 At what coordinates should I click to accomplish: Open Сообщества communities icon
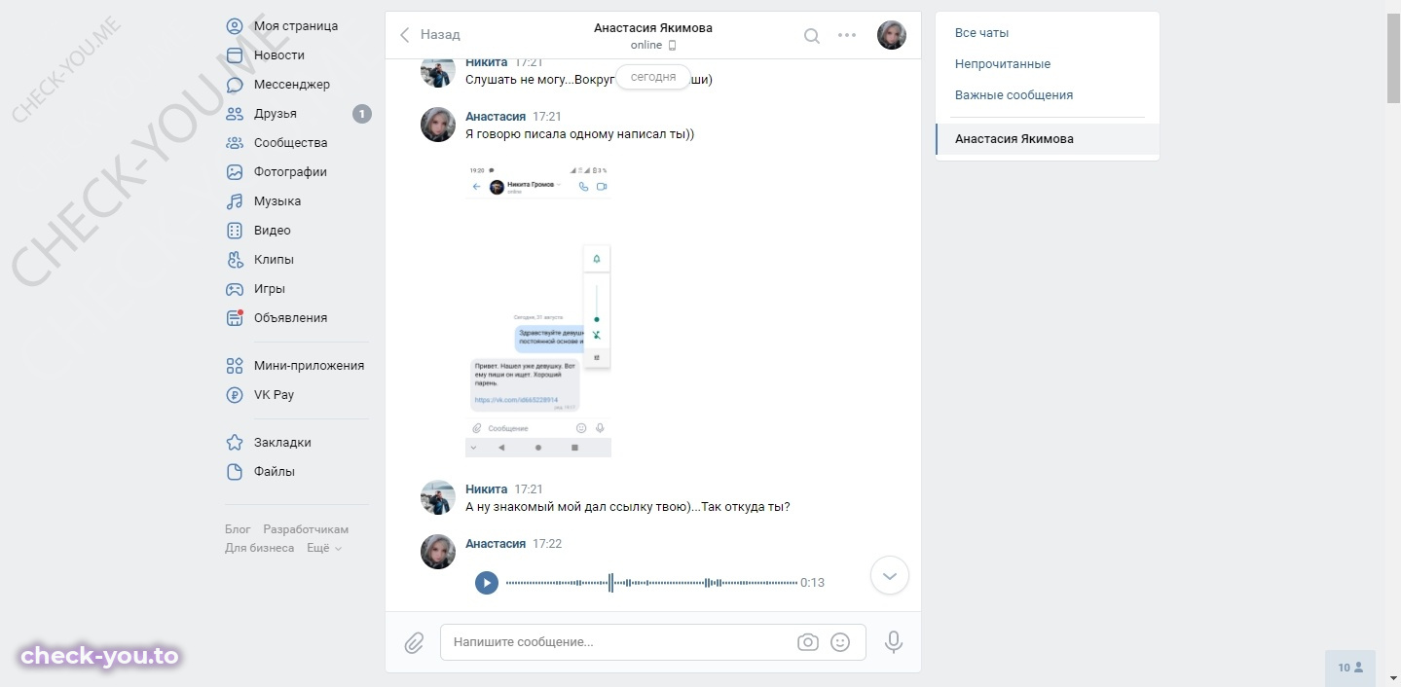point(235,143)
